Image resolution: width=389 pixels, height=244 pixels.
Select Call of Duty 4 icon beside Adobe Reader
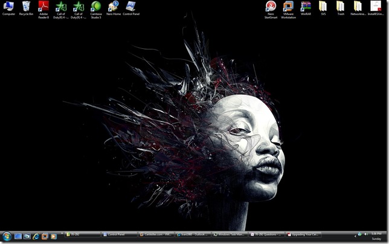61,10
